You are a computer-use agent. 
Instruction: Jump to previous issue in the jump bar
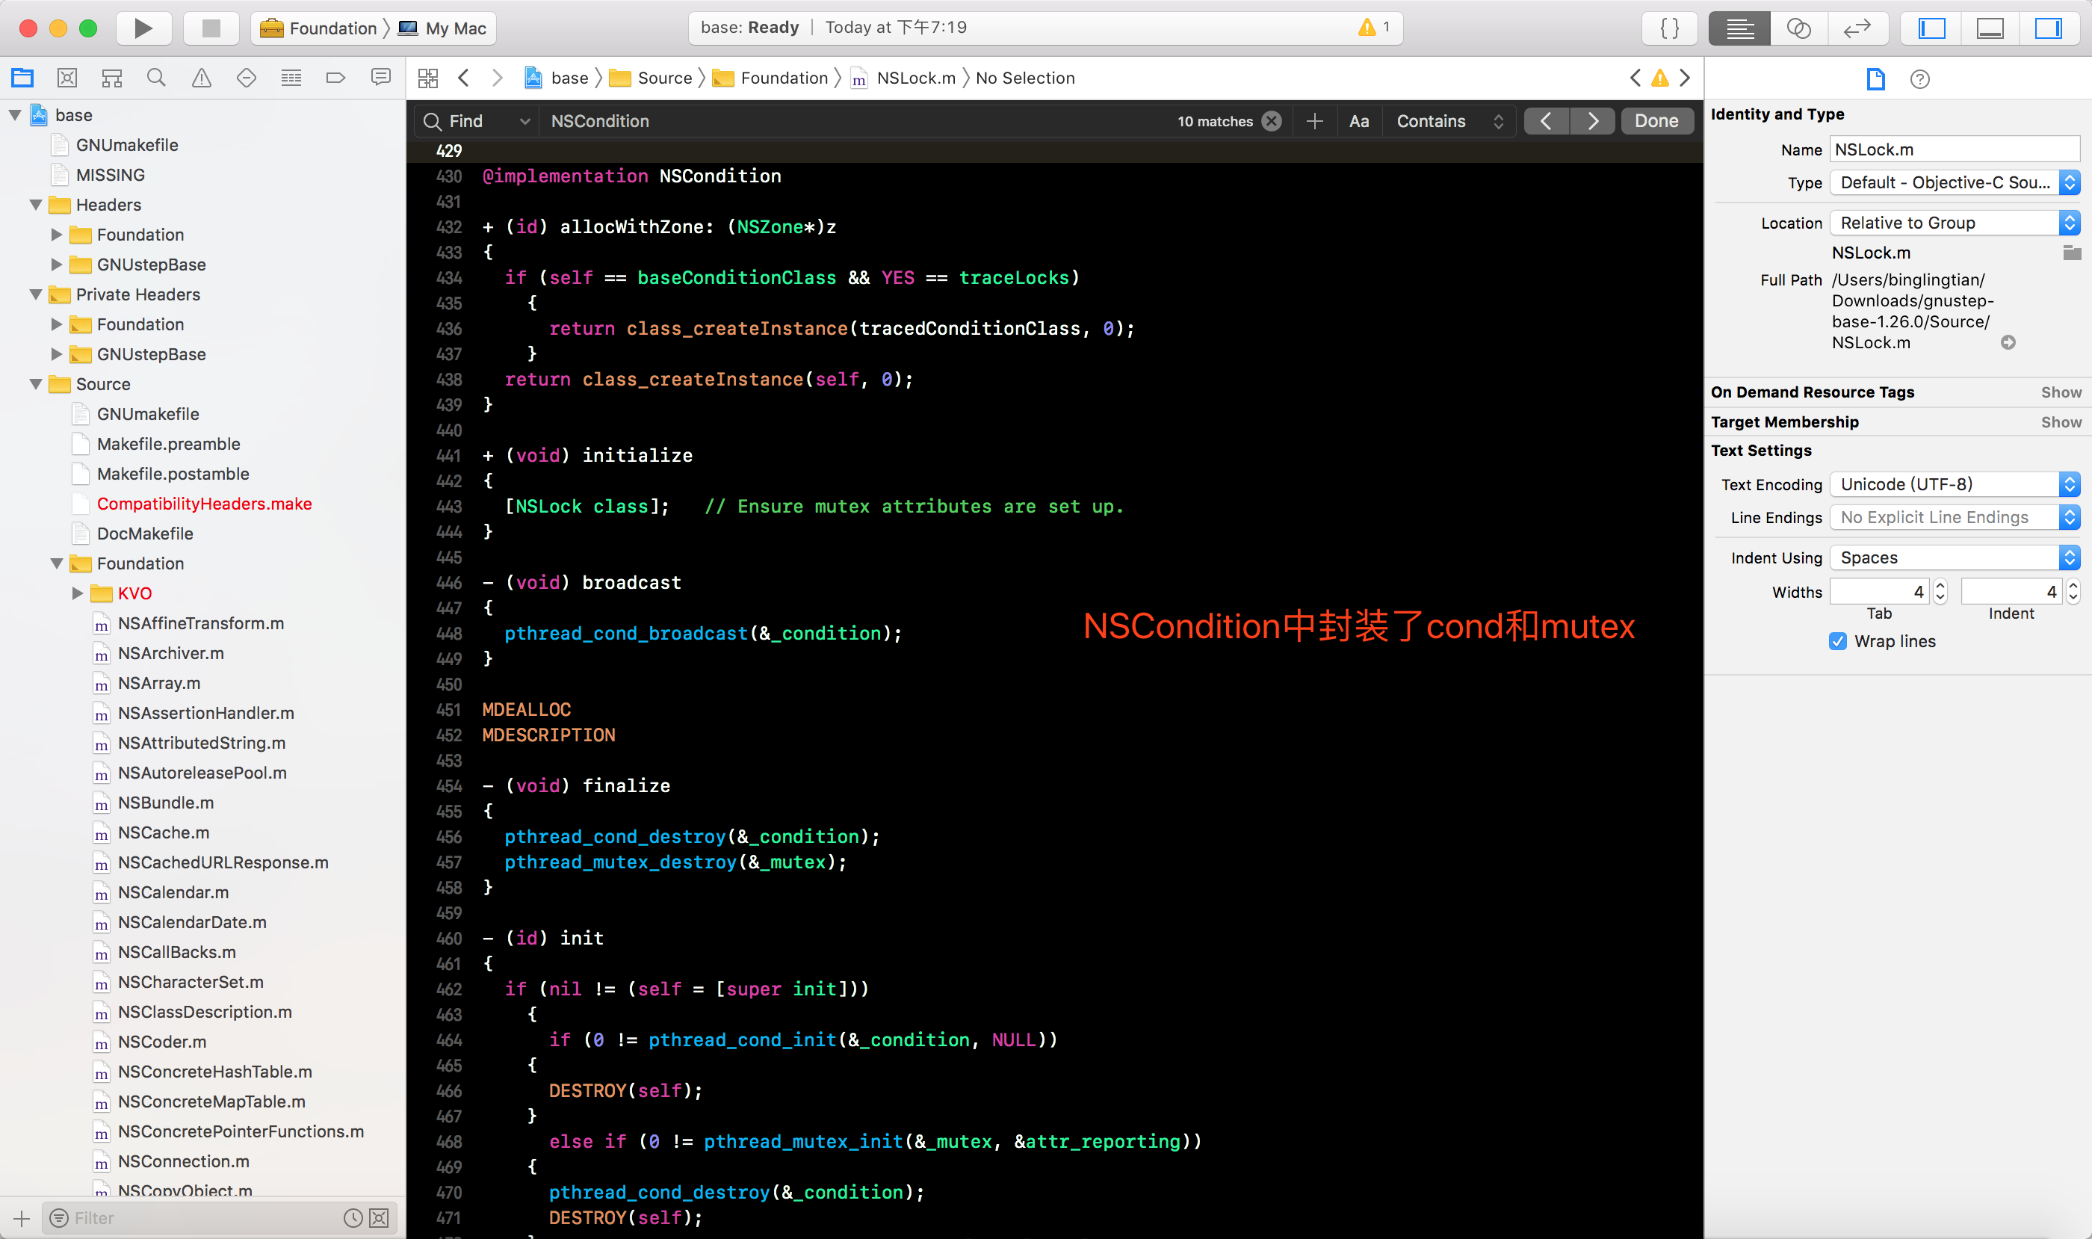coord(1635,78)
